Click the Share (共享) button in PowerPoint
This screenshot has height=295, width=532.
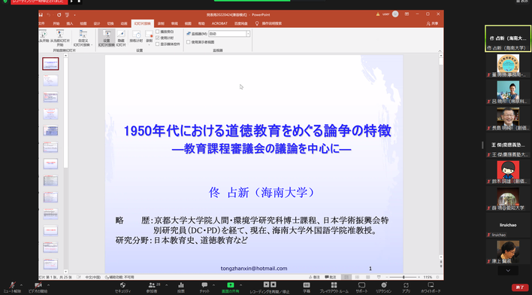432,23
